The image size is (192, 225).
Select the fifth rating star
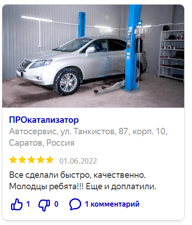pos(50,160)
